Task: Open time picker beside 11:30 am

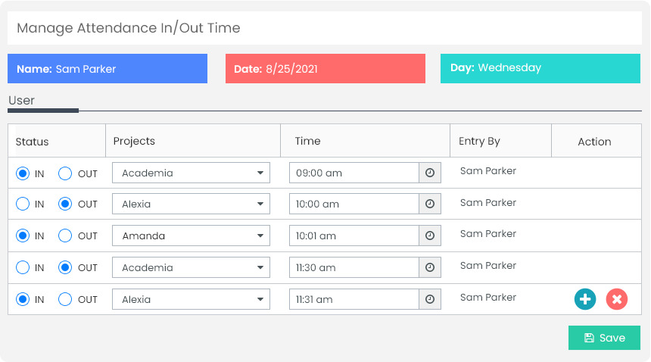Action: (x=430, y=267)
